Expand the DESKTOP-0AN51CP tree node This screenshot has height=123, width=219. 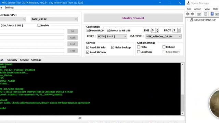click(x=188, y=20)
